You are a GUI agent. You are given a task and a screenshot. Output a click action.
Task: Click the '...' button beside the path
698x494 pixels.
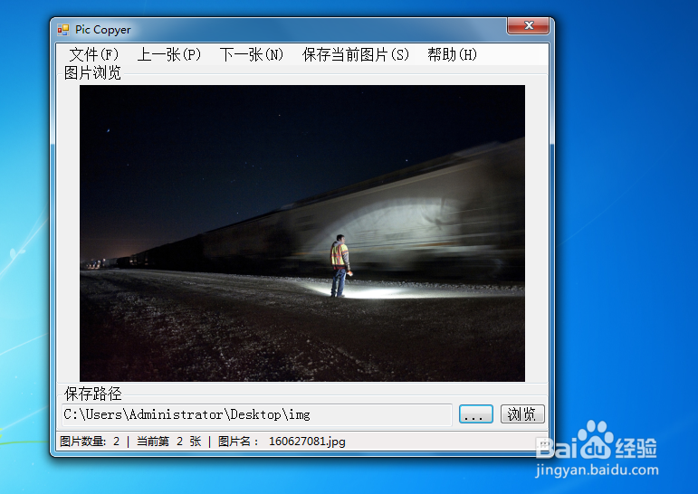[476, 413]
